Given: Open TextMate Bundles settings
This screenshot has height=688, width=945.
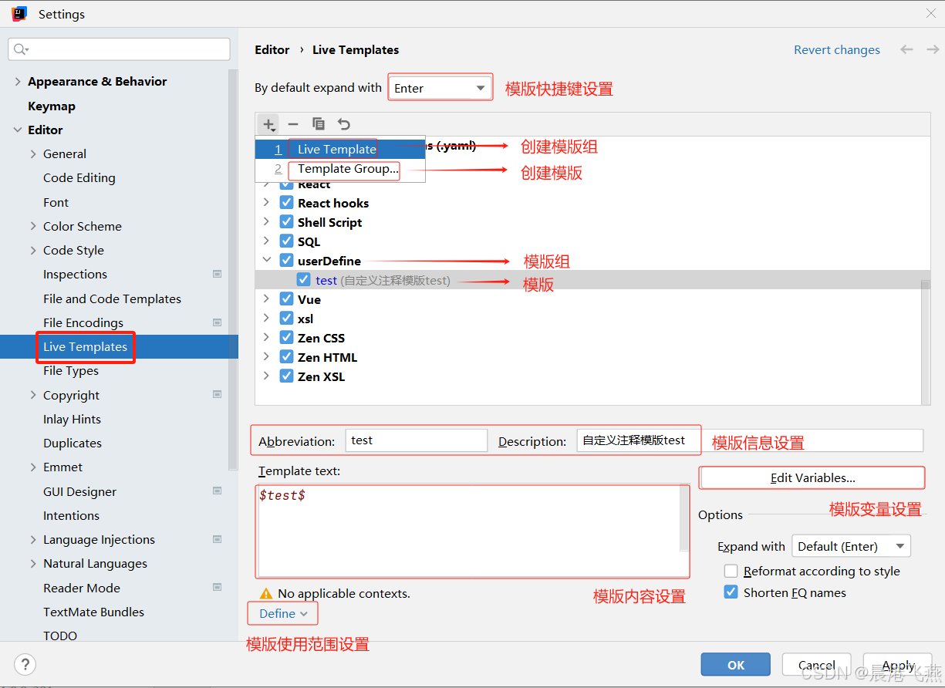Looking at the screenshot, I should coord(93,612).
